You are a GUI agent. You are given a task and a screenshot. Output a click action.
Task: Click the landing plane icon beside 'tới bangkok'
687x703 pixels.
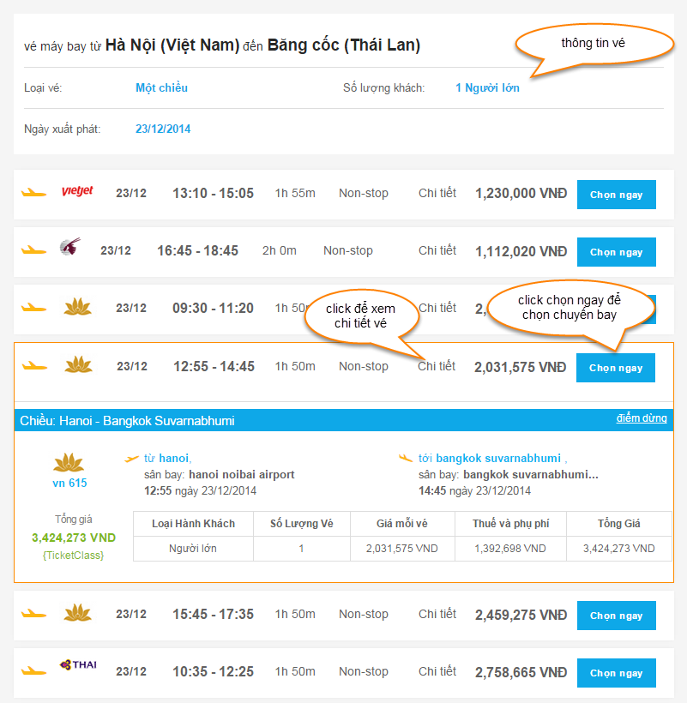point(406,458)
